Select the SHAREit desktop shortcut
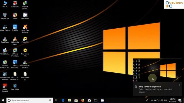This screenshot has height=103, width=184. click(x=15, y=28)
